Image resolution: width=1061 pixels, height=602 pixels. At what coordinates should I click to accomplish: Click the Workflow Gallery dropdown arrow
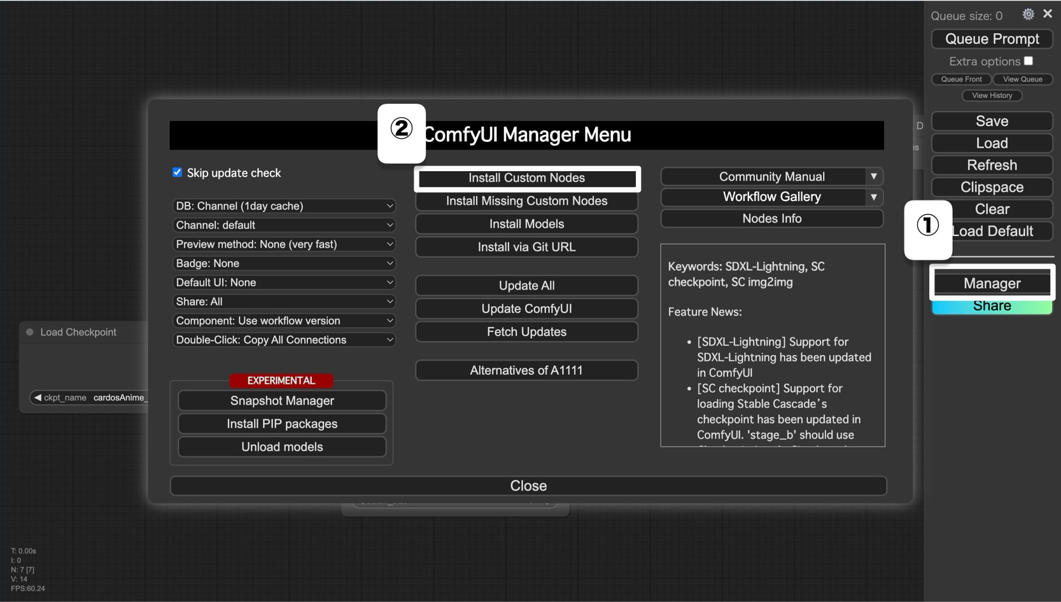coord(873,197)
